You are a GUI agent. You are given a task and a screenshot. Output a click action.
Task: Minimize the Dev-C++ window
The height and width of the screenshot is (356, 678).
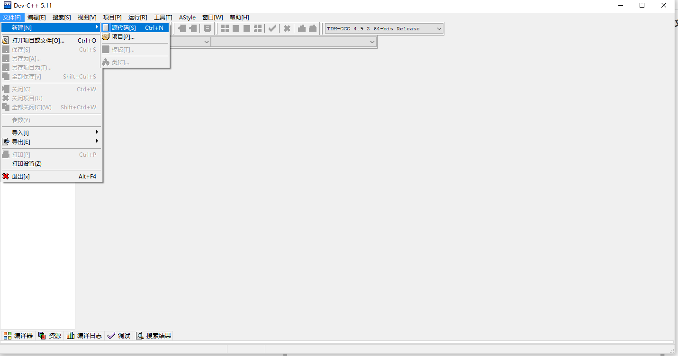point(620,5)
